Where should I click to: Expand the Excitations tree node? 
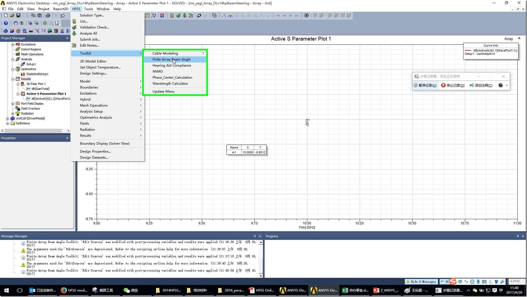coord(13,44)
